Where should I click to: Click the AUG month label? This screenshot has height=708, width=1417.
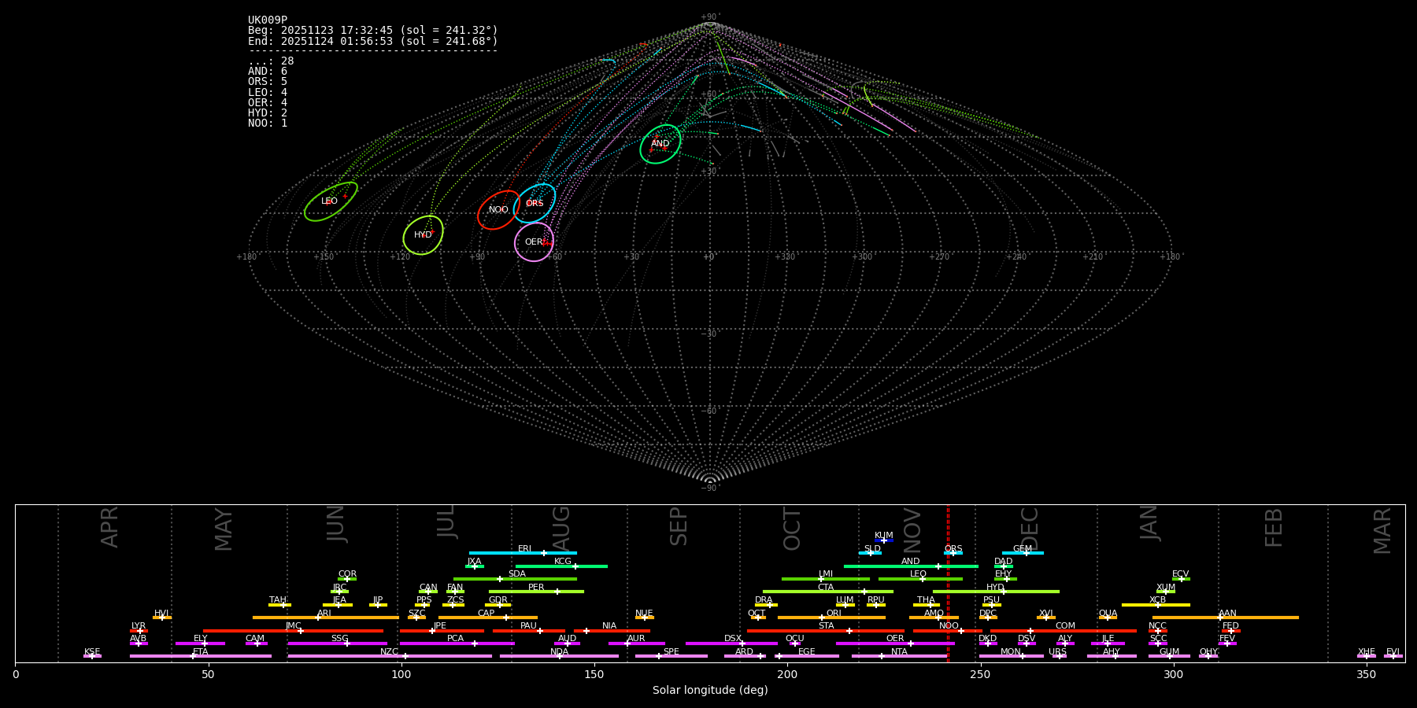[x=561, y=527]
